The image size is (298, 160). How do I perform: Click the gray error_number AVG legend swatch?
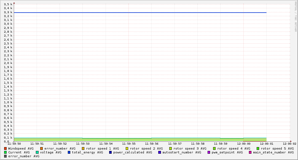tap(5, 156)
